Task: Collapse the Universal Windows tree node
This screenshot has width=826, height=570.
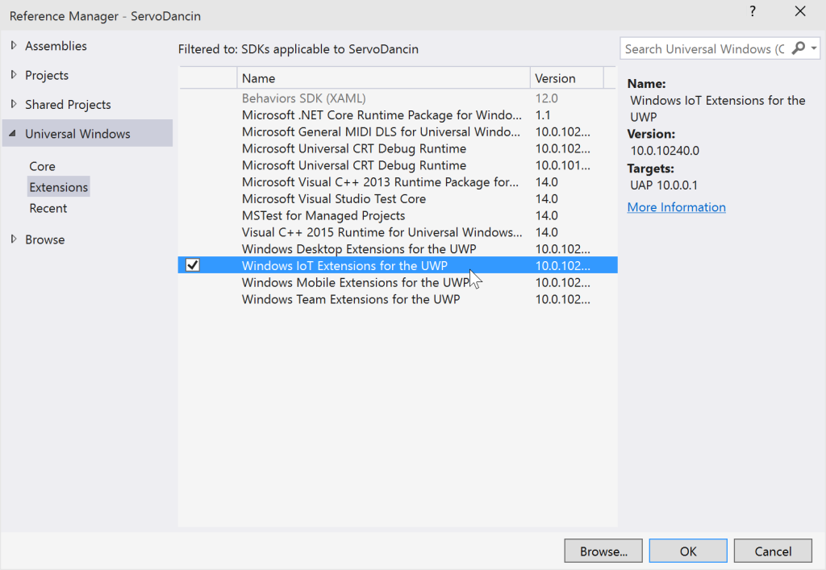Action: tap(13, 134)
